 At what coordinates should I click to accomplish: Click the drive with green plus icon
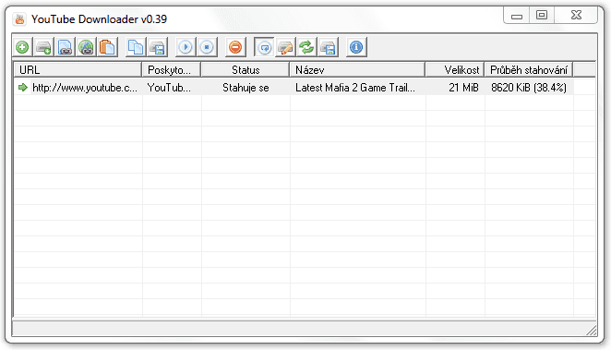point(43,47)
